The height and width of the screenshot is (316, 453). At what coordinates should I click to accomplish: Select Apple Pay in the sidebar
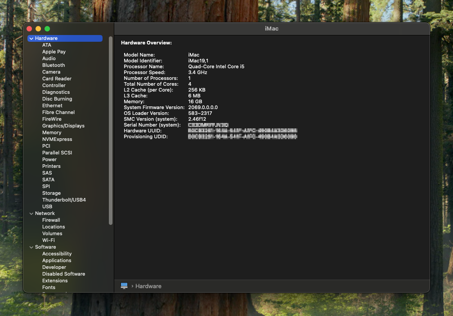click(54, 52)
